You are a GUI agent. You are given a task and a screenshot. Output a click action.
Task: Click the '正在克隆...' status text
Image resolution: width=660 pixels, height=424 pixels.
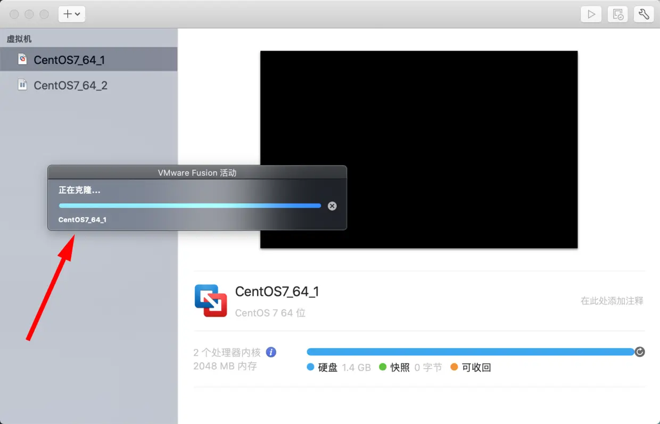pos(79,190)
